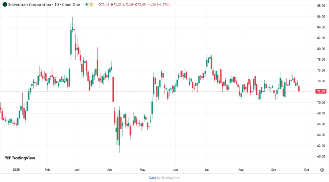Click the Solventum Corporation logo icon
The image size is (329, 182).
(x=5, y=4)
